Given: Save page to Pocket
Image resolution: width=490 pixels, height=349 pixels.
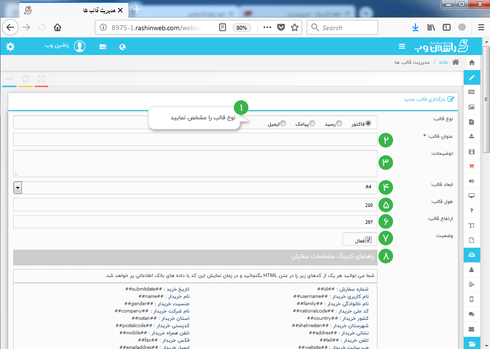Looking at the screenshot, I should click(x=281, y=27).
